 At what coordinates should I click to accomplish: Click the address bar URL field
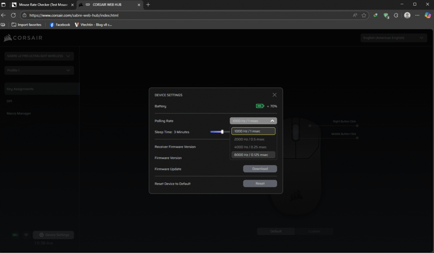pos(170,15)
